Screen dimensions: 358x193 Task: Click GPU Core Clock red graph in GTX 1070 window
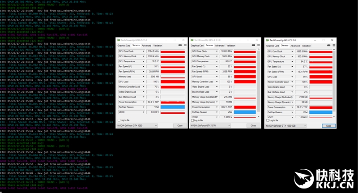click(245, 51)
